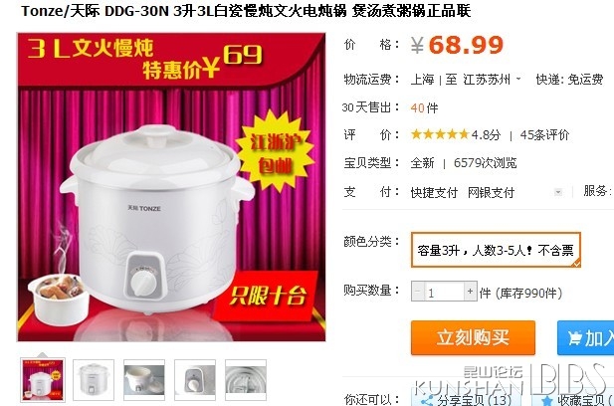Open the 45条评价 reviews link
The image size is (614, 406).
544,135
